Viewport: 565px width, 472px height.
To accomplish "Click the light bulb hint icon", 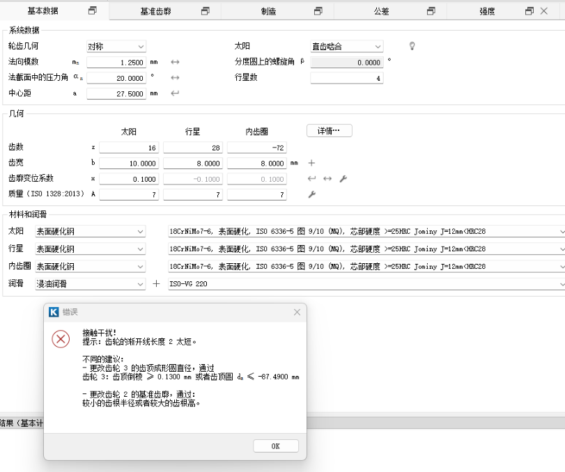I will pos(412,46).
